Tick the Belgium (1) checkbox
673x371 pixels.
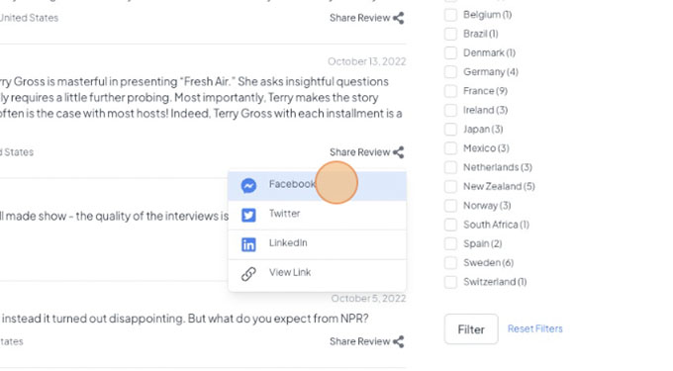(450, 15)
